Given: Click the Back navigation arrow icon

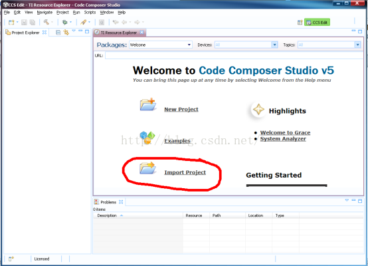Looking at the screenshot, I should click(x=124, y=22).
